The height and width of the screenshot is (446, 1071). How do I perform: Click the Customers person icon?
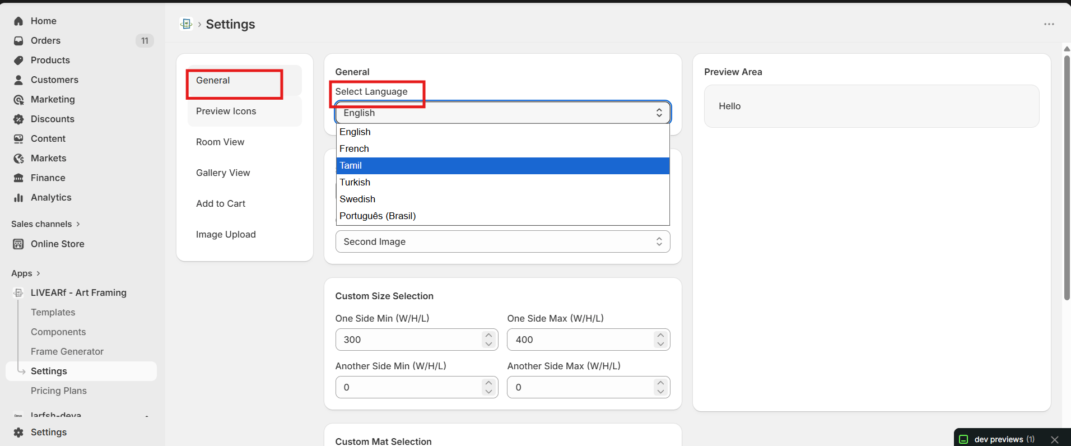click(x=18, y=80)
